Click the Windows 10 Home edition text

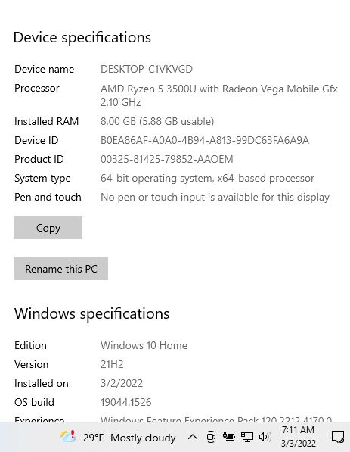tap(144, 345)
